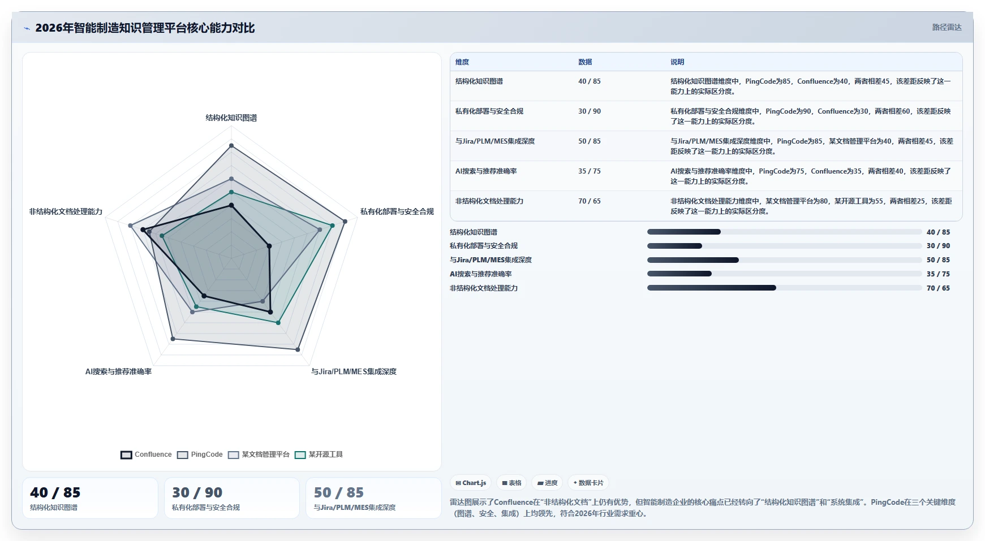The height and width of the screenshot is (541, 985).
Task: Click the AI搜索与推荐准确率 axis label on the radar
Action: [118, 372]
